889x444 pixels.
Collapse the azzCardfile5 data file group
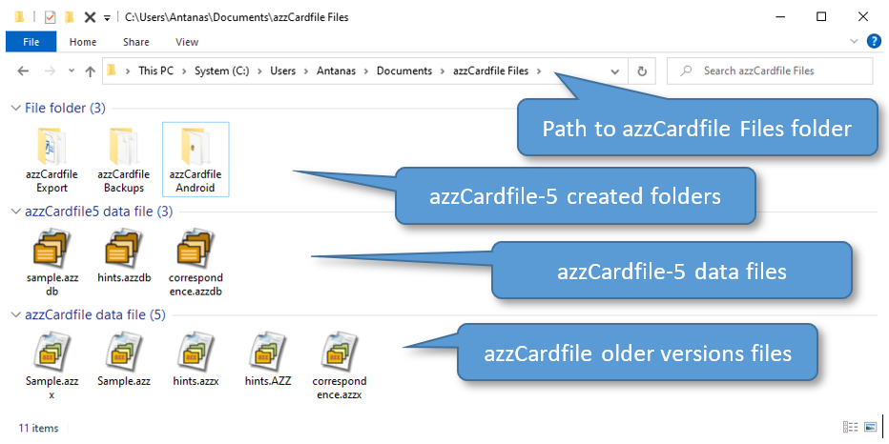(x=15, y=212)
